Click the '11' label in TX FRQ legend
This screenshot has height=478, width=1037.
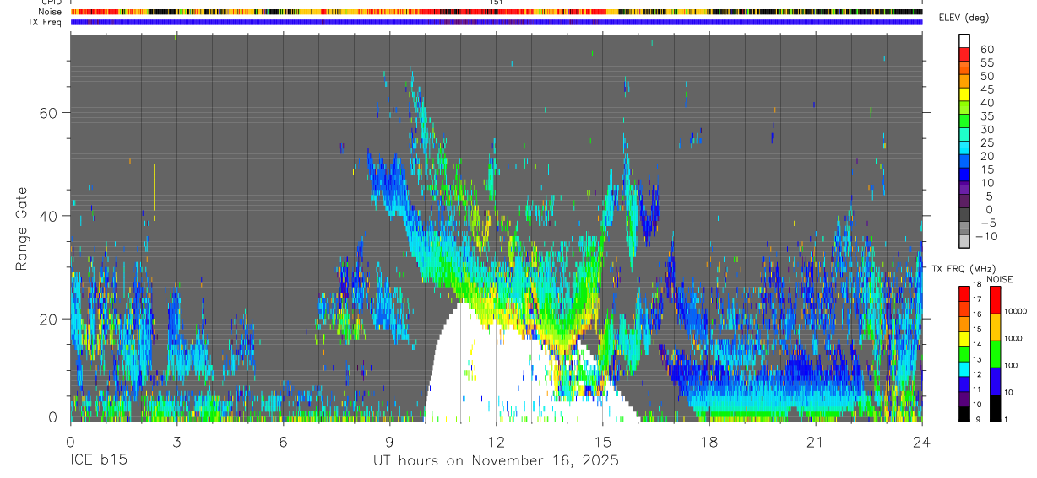(975, 389)
